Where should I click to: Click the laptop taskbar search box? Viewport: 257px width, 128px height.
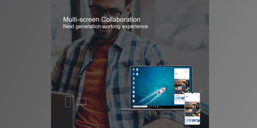[140, 106]
